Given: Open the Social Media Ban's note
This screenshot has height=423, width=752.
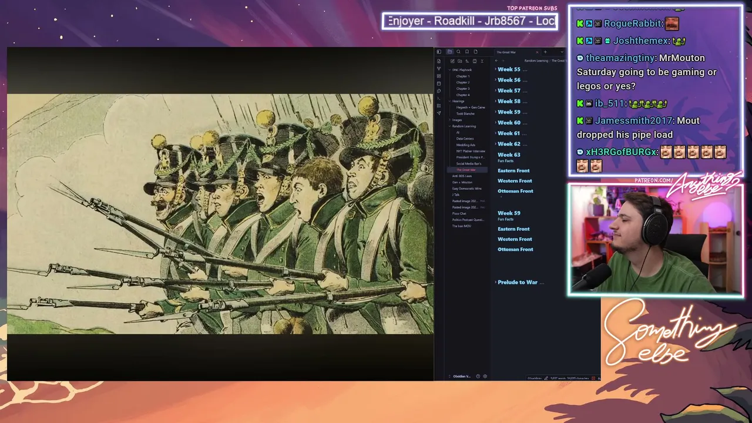Looking at the screenshot, I should click(469, 163).
